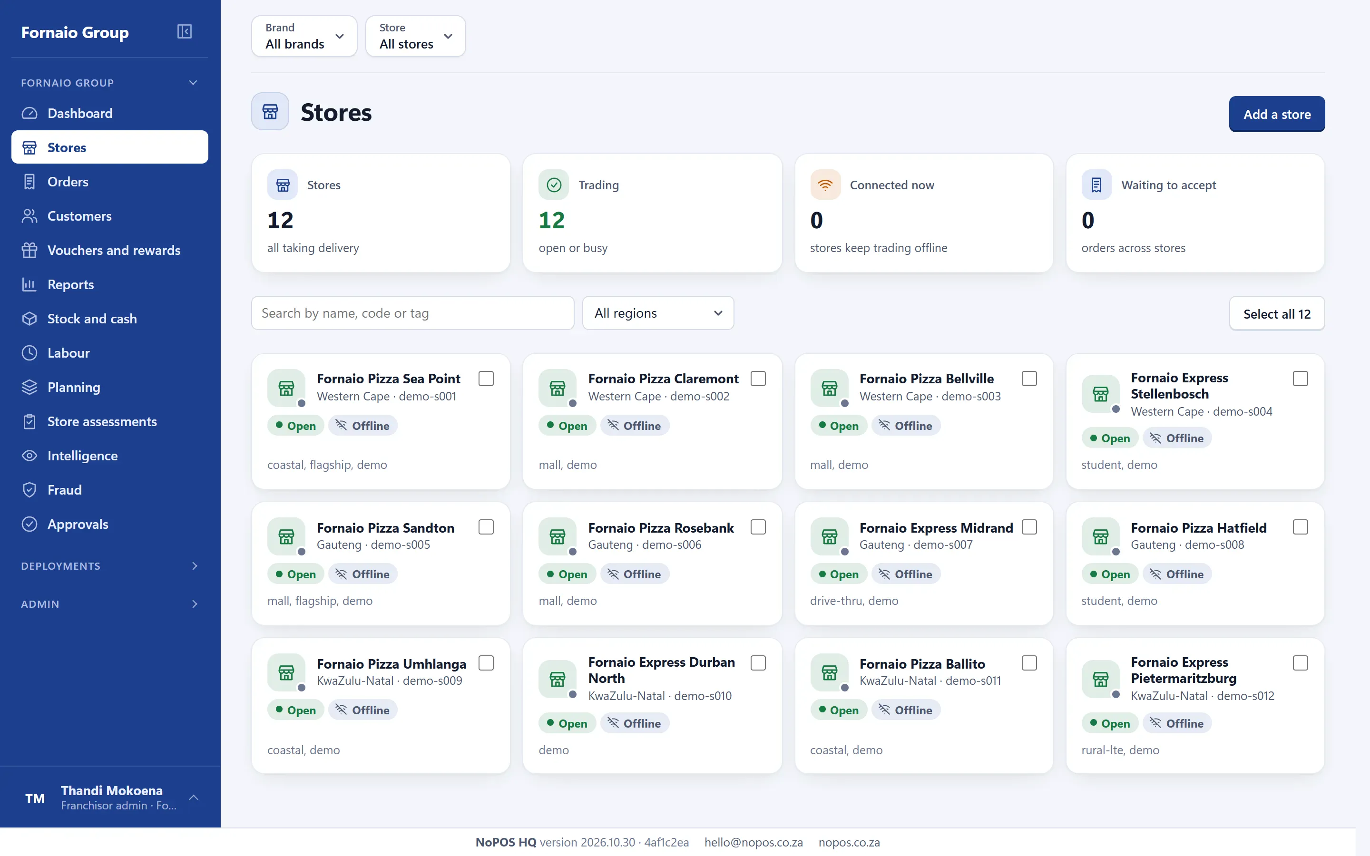Tick the Fornaio Pizza Sandton checkbox
This screenshot has width=1370, height=856.
pos(486,527)
